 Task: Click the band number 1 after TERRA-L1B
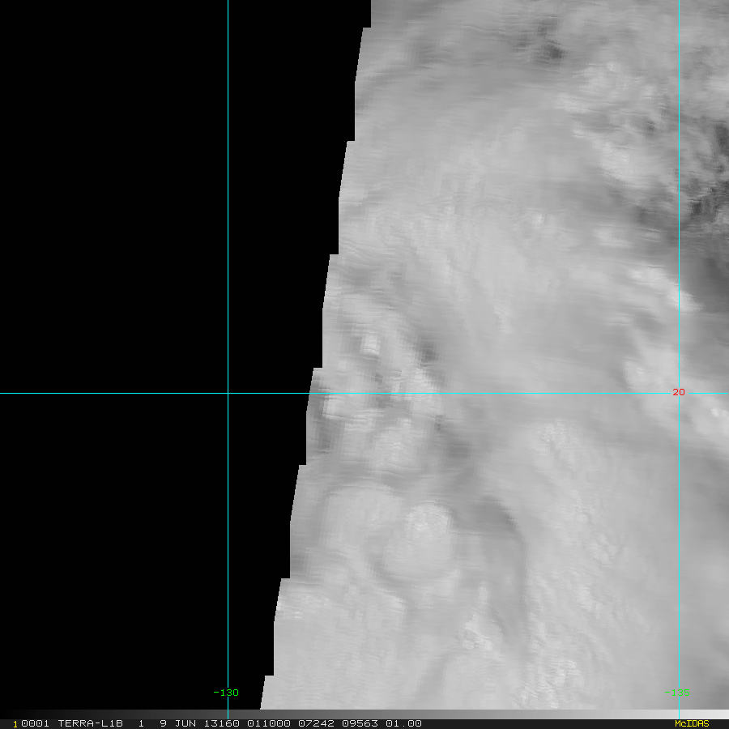pyautogui.click(x=141, y=723)
